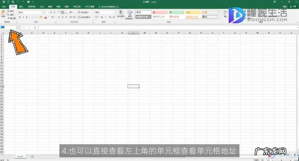Toggle middle align in alignment group
This screenshot has height=161, width=299.
tap(63, 12)
